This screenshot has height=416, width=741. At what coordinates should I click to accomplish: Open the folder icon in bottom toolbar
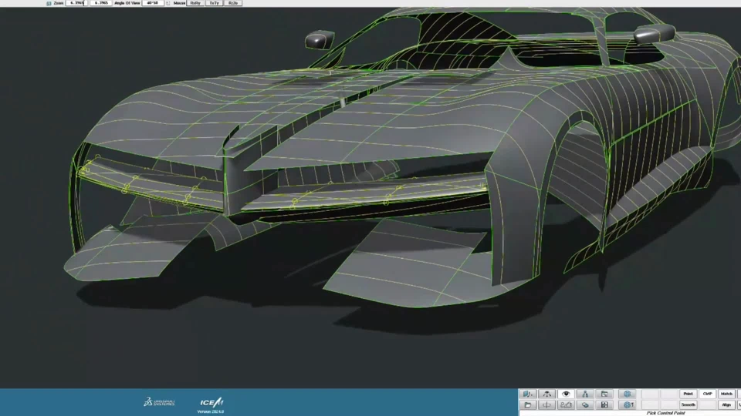coord(528,404)
